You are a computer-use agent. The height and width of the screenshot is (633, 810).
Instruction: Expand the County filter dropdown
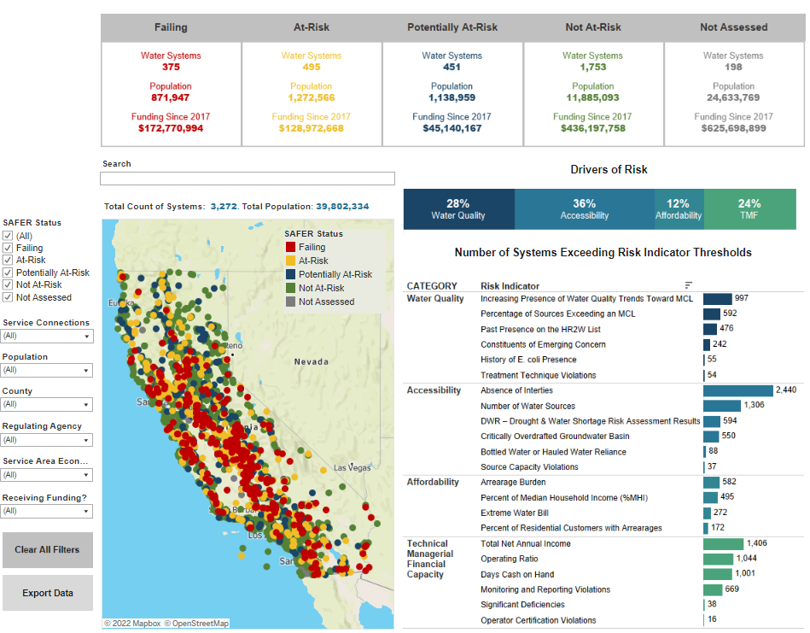[47, 404]
